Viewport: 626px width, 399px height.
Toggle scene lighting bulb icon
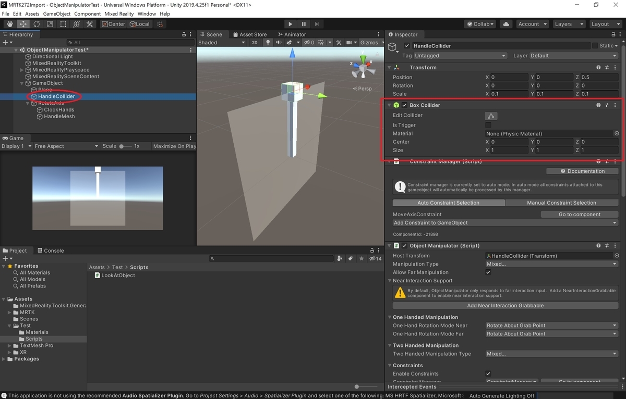click(268, 43)
